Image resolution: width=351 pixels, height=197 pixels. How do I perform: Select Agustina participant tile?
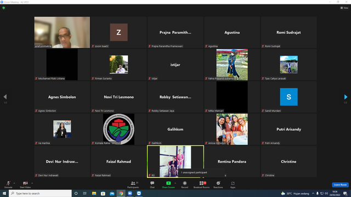point(232,32)
